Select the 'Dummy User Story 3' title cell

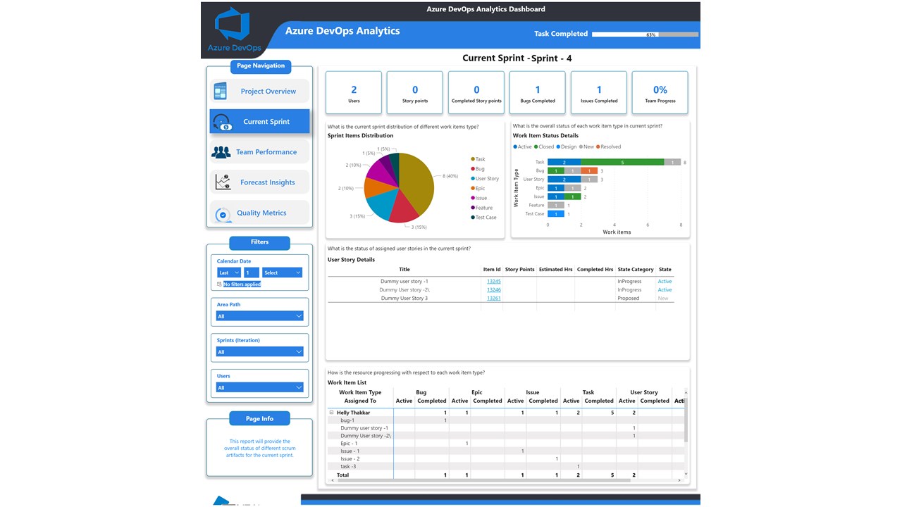pos(404,299)
